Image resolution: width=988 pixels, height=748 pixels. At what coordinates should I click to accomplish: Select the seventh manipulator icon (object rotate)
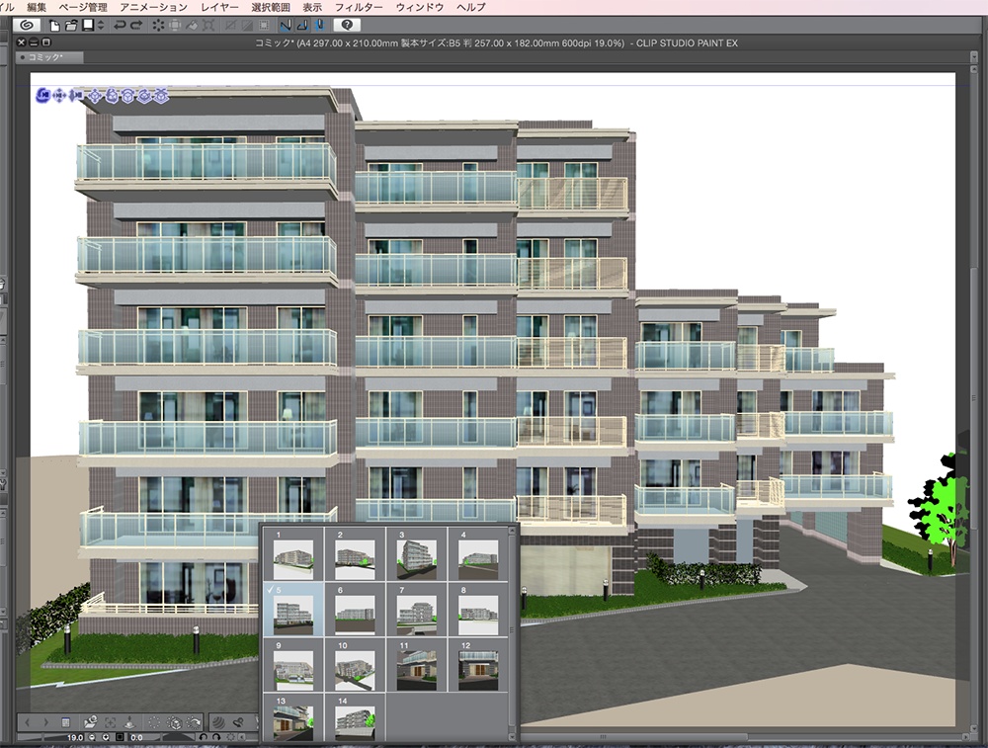144,95
